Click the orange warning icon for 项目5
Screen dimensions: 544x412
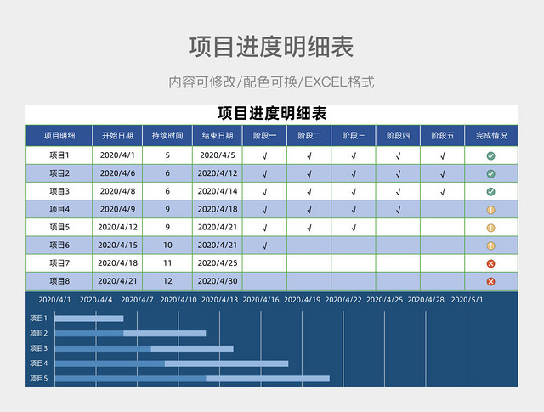pos(490,228)
